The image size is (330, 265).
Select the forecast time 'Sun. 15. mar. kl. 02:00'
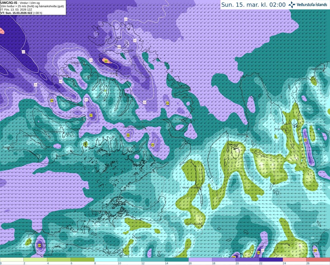click(x=253, y=5)
